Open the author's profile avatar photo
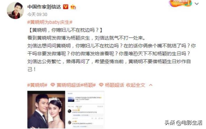This screenshot has width=206, height=129. pos(15,11)
